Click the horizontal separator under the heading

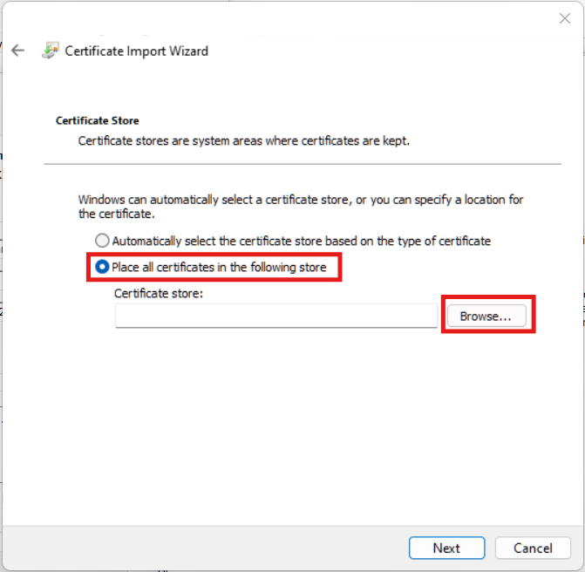(x=302, y=164)
